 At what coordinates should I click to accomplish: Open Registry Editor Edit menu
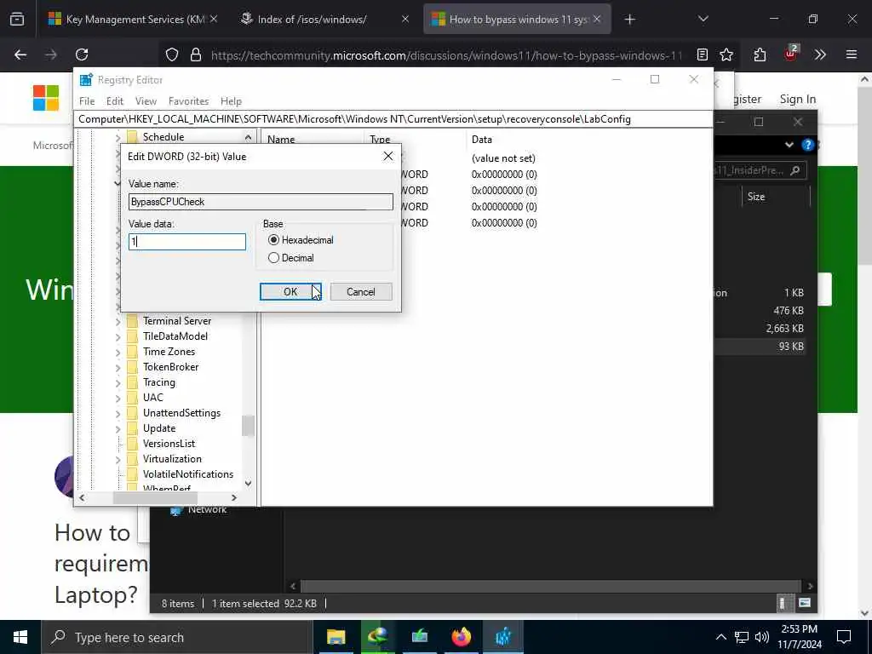(115, 101)
